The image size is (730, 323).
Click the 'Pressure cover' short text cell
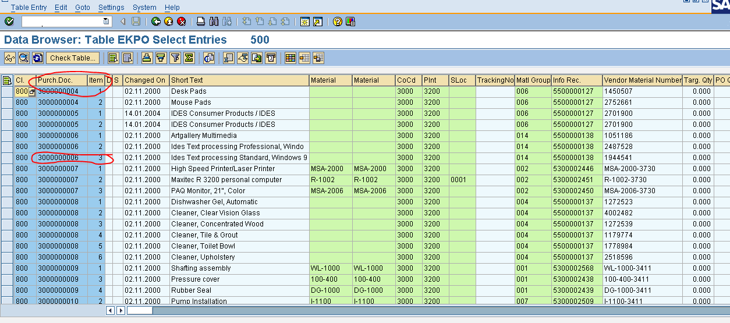tap(239, 279)
